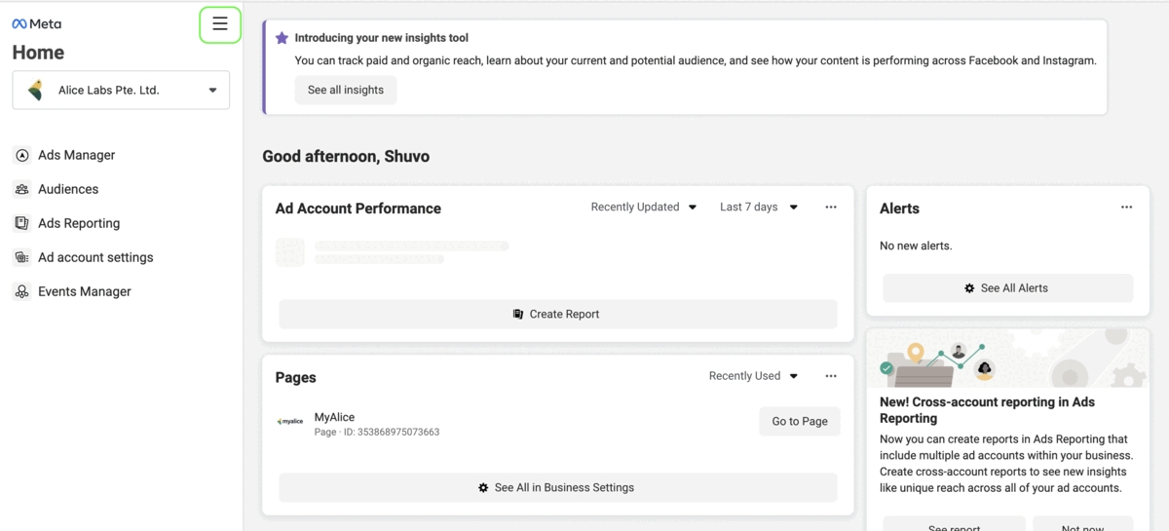Click the Ad account settings icon
Screen dimensions: 1169x531
click(x=21, y=257)
